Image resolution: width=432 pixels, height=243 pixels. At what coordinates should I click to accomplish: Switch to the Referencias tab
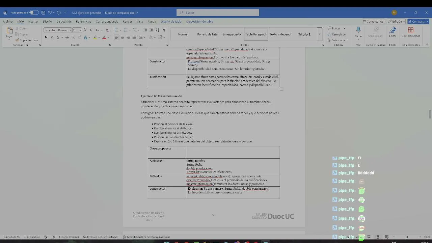click(83, 21)
